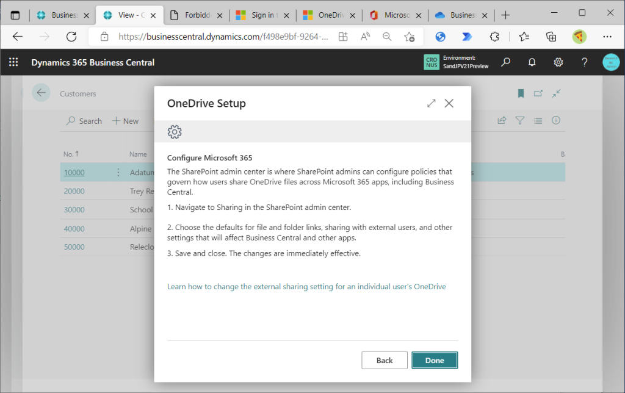
Task: Open customer number 20000
Action: click(74, 192)
